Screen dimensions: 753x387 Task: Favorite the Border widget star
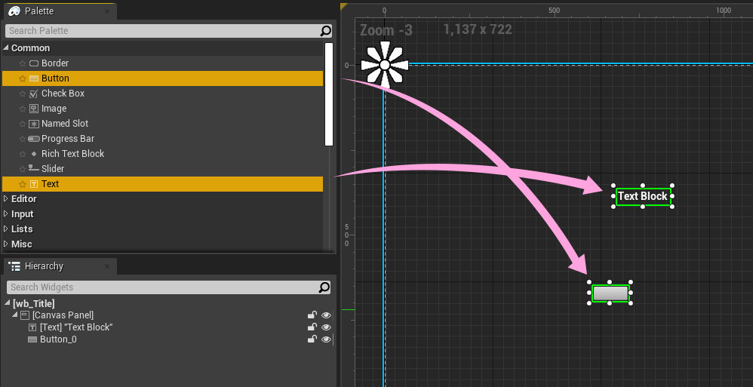[x=22, y=63]
